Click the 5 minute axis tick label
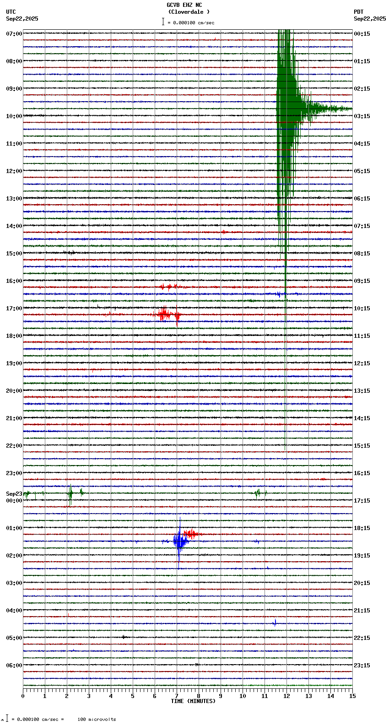 [133, 696]
